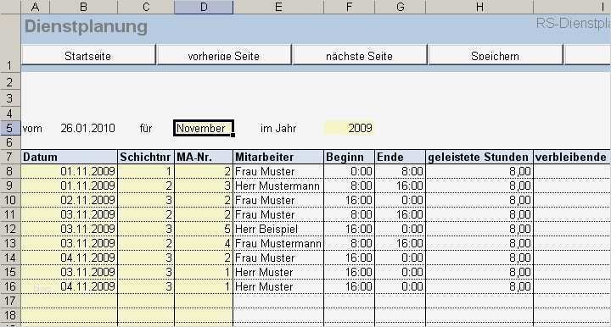The width and height of the screenshot is (611, 327).
Task: Select column header E
Action: (x=278, y=7)
